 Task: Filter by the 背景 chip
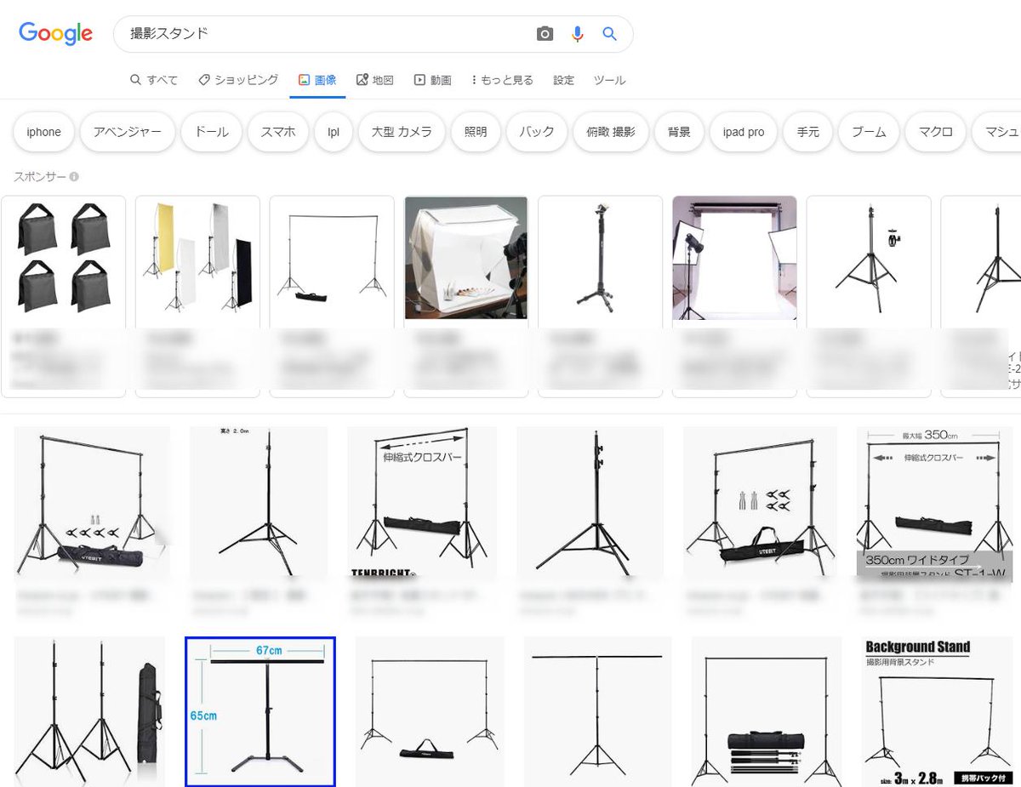coord(679,132)
